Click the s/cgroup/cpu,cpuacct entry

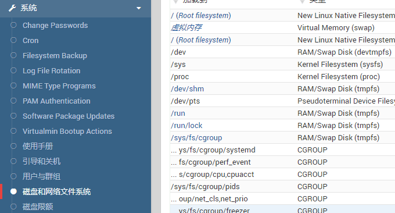tap(213, 175)
